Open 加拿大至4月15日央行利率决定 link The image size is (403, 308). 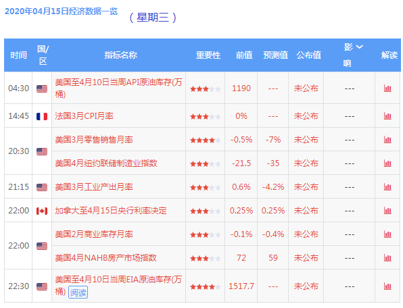pos(111,211)
